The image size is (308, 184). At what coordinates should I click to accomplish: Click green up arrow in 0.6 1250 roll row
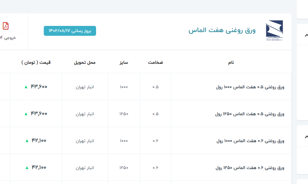[27, 168]
